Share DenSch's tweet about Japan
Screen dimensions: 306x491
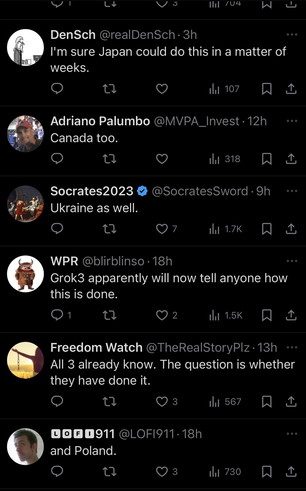291,89
